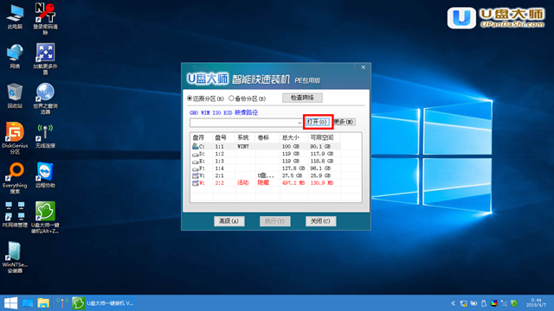Show hidden tray icons chevron
Screen dimensions: 554x311
[x=454, y=303]
